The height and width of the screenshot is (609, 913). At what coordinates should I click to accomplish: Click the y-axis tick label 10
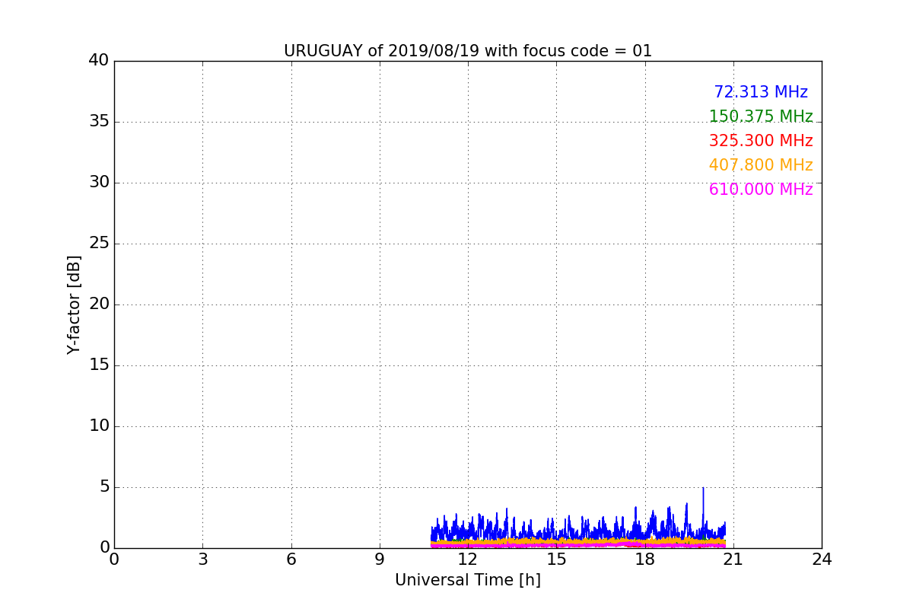(98, 426)
